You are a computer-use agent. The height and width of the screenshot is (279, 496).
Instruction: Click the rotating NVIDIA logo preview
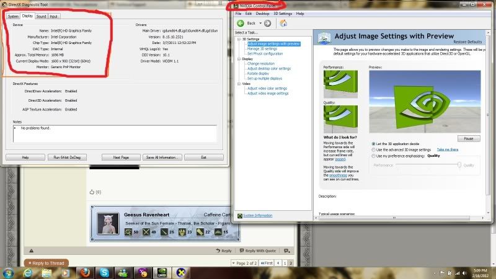(425, 101)
